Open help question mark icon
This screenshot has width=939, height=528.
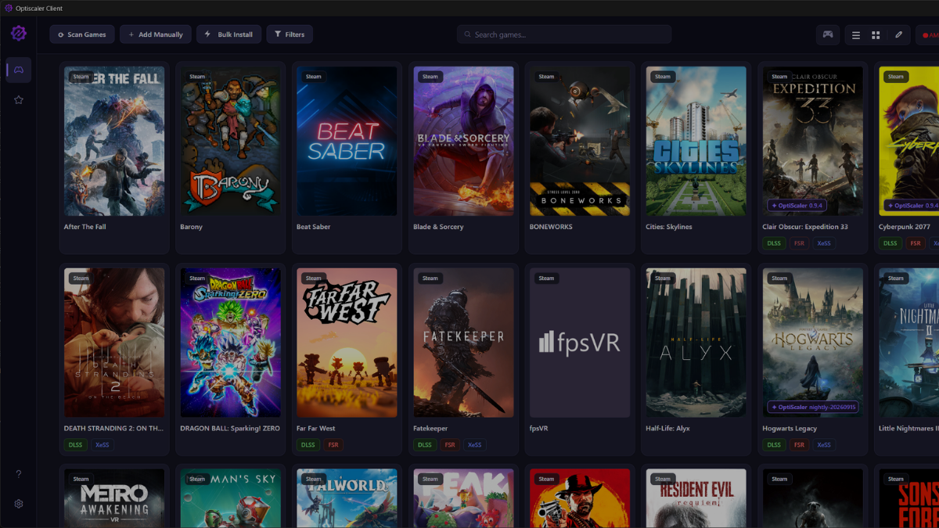[x=19, y=474]
